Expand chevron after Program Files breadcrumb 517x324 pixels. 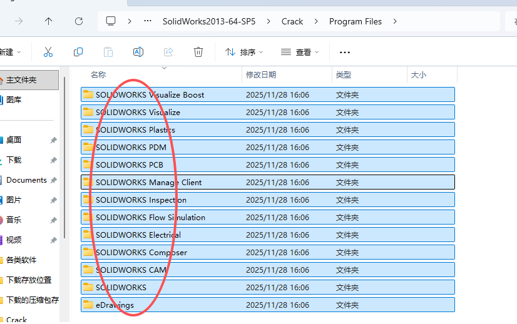coord(395,21)
